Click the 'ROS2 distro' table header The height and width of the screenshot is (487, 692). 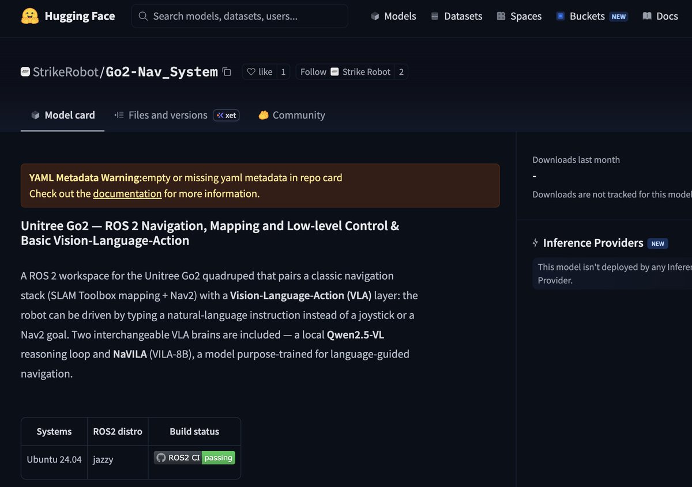(118, 431)
